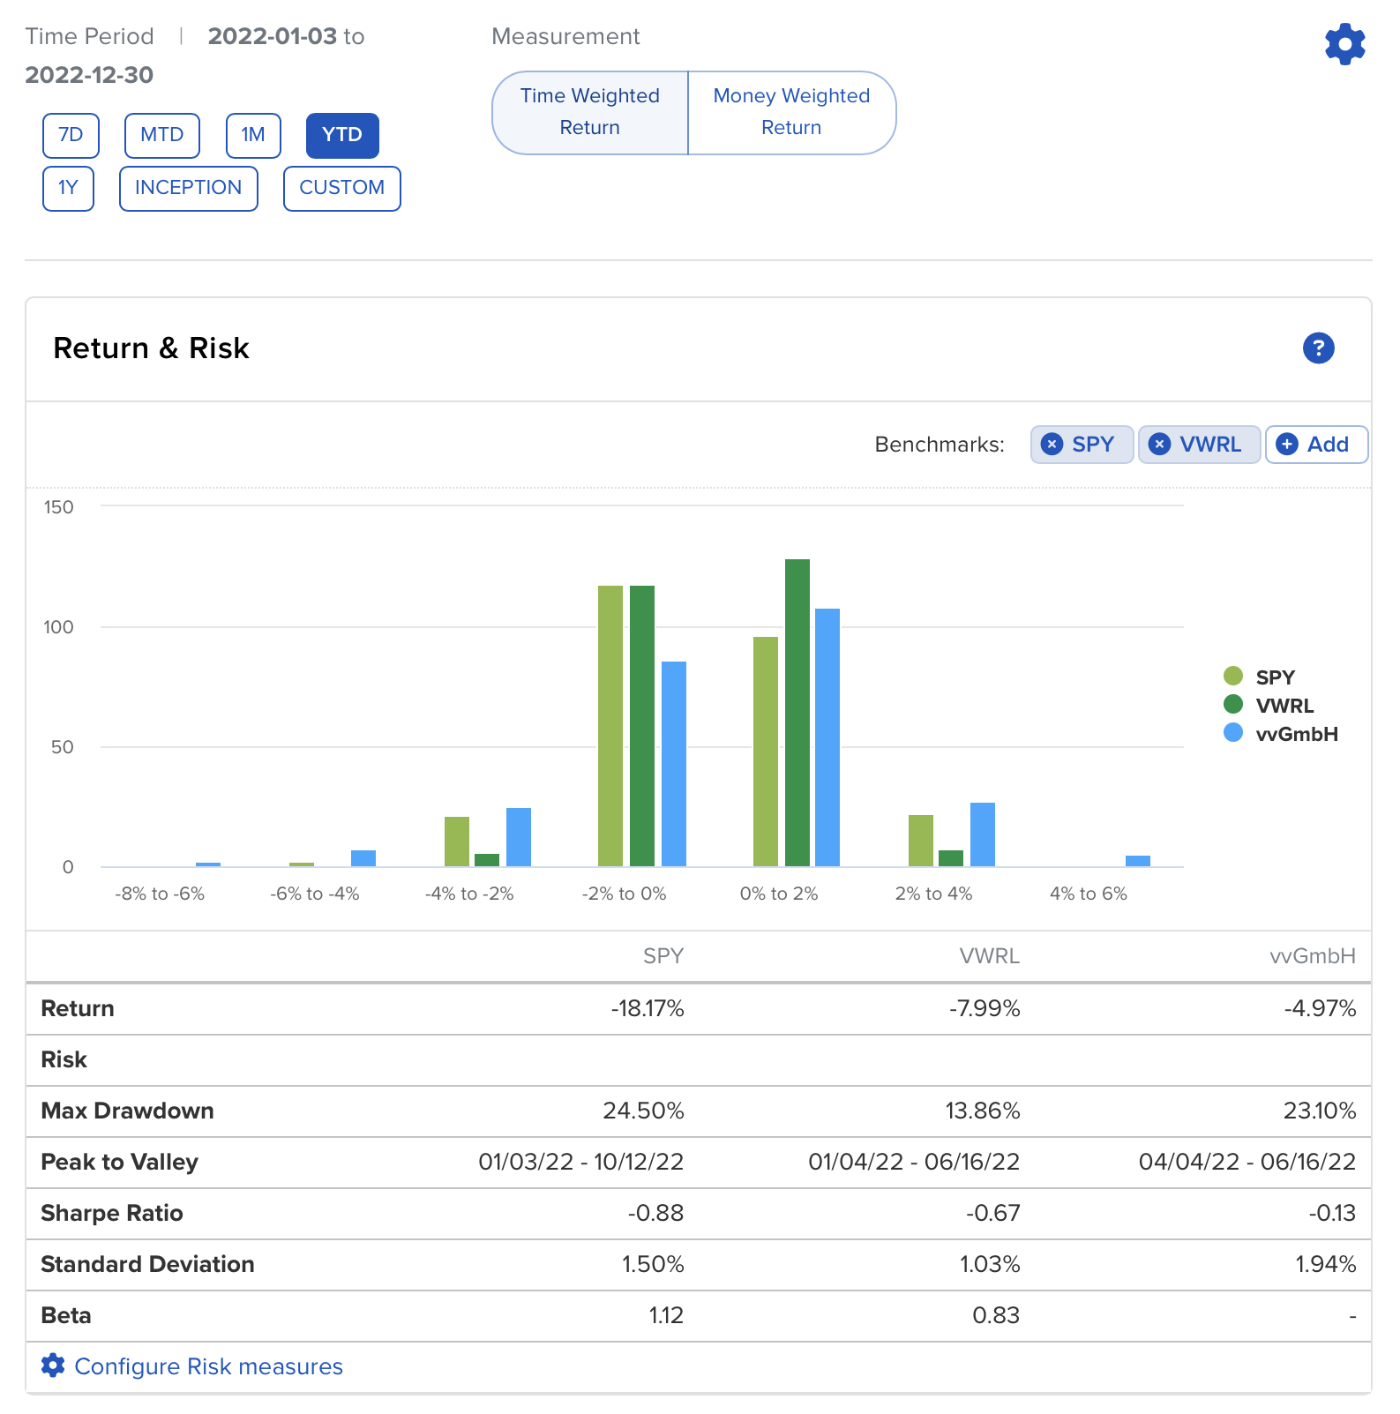Open the Configure Risk measures link
This screenshot has width=1400, height=1414.
[x=209, y=1366]
